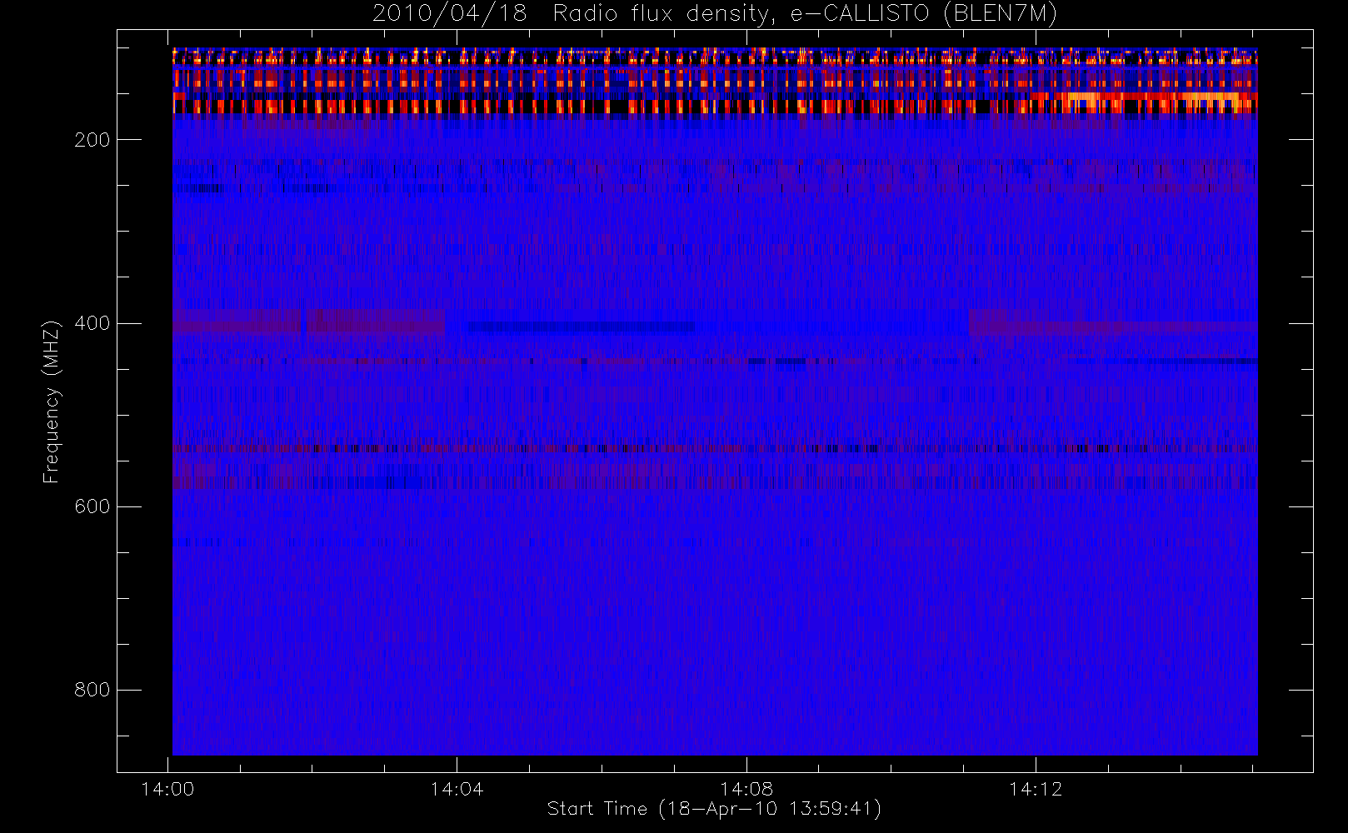Click the 600 frequency tick label
Screen dimensions: 1348x833
[92, 506]
